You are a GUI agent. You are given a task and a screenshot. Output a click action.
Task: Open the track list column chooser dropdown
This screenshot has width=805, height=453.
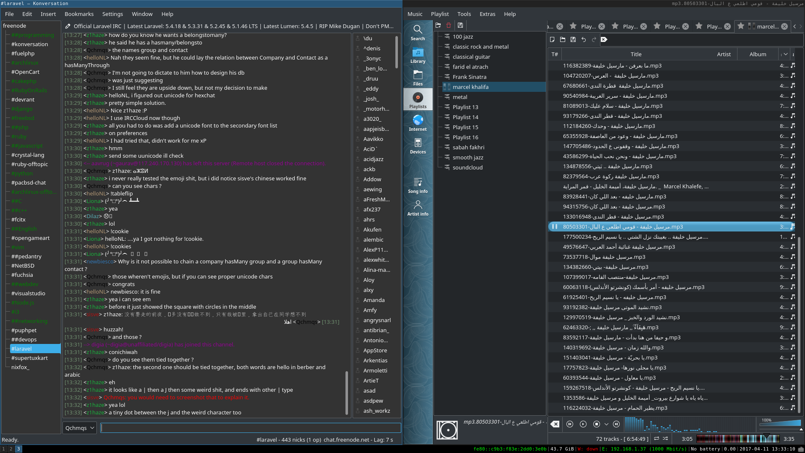(x=785, y=54)
